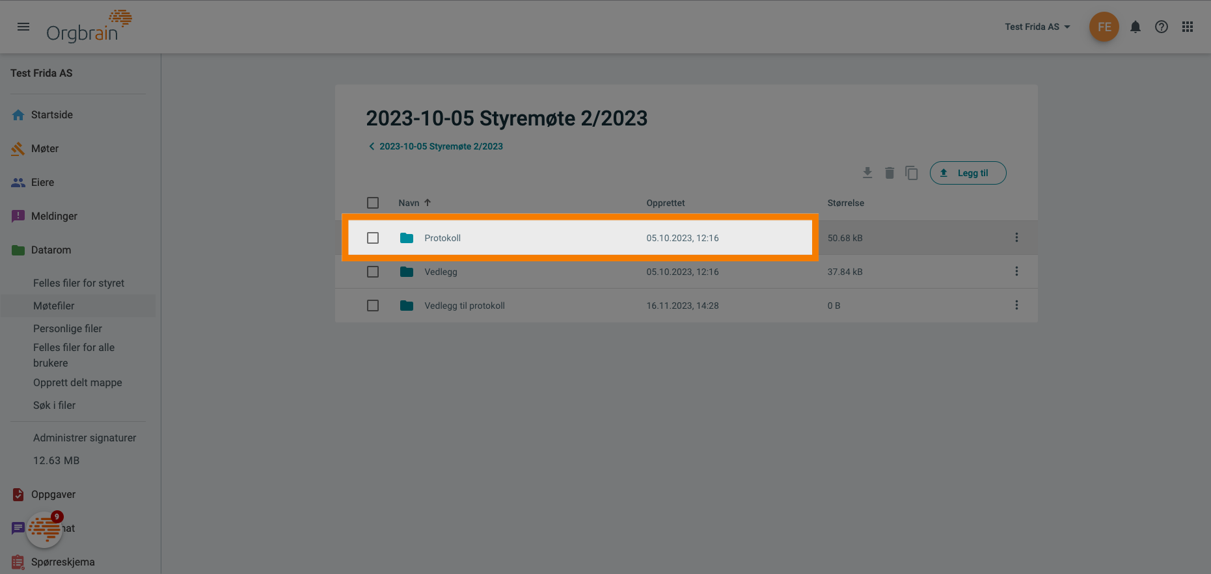Open the Vedlegg til protokoll folder name
1211x574 pixels.
tap(465, 306)
